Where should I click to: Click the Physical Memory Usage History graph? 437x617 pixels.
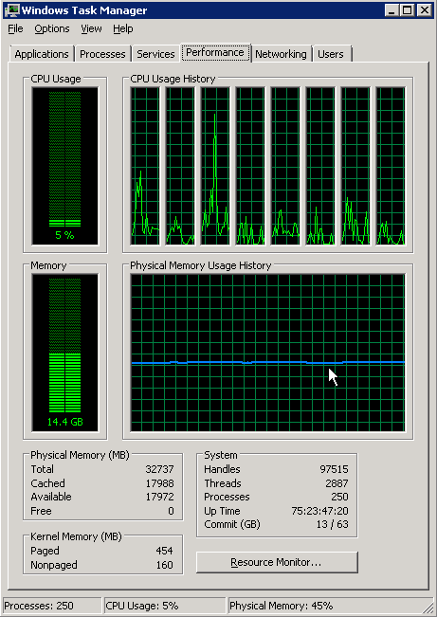tap(267, 353)
